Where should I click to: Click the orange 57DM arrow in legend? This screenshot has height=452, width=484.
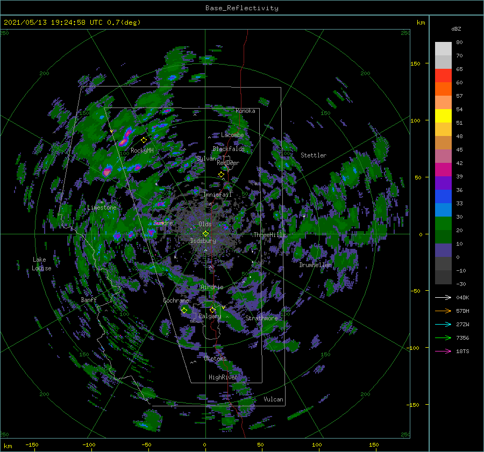pos(443,311)
